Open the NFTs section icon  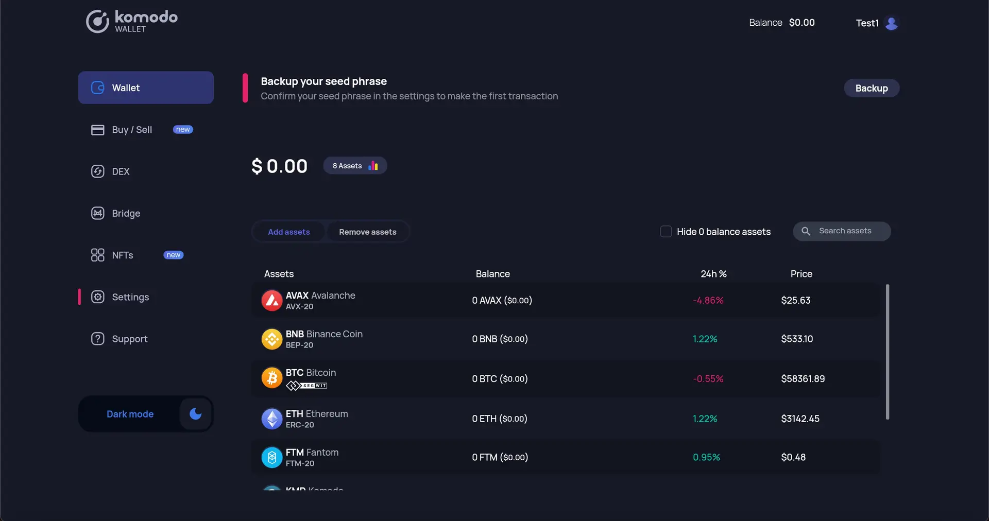[97, 255]
